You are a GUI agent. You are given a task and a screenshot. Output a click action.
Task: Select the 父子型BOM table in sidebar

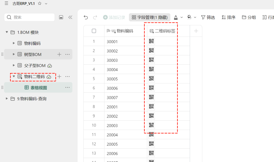pyautogui.click(x=35, y=66)
